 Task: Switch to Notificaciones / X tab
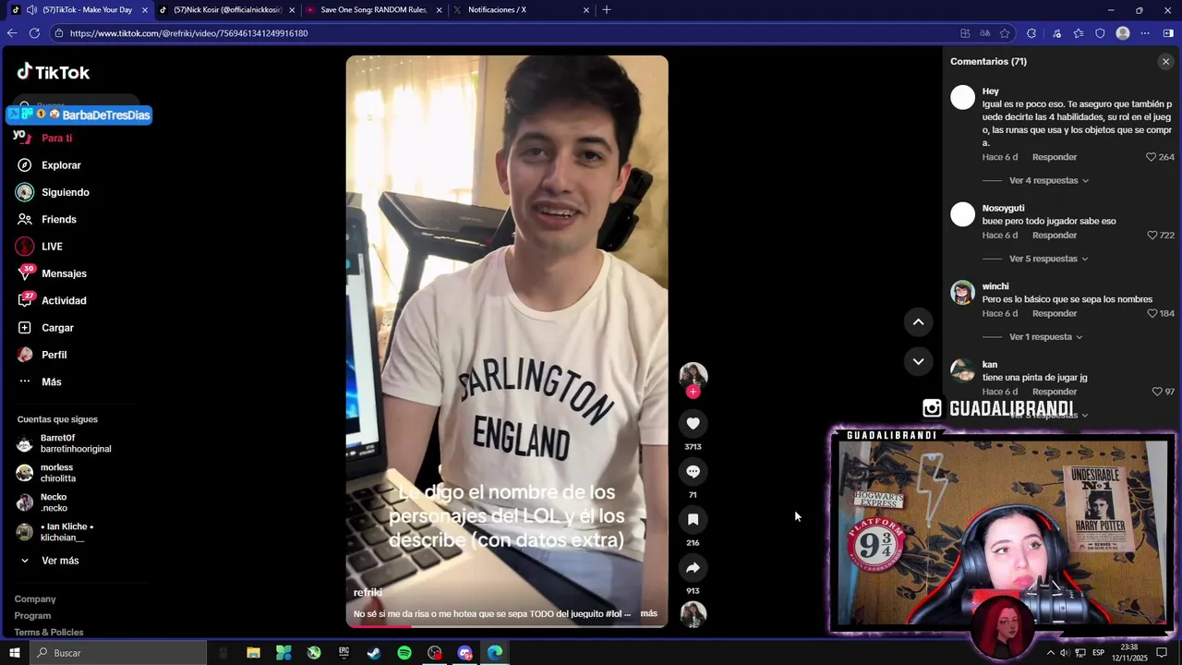[x=522, y=10]
